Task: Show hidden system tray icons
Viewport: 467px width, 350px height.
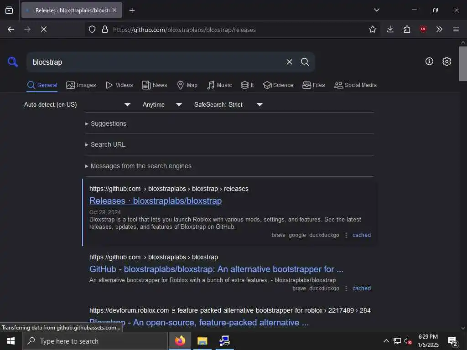Action: 386,341
